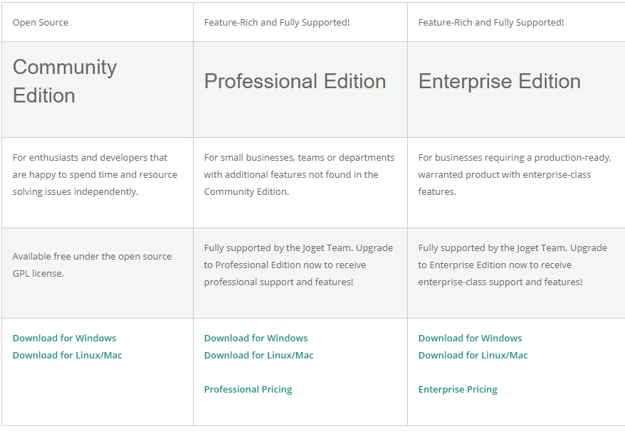The width and height of the screenshot is (625, 436).
Task: Click Feature-Rich label above Enterprise Edition
Action: tap(490, 22)
